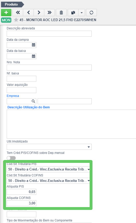This screenshot has height=223, width=136.
Task: Open Cód.Sit.Tributária PIS dropdown
Action: click(x=48, y=169)
